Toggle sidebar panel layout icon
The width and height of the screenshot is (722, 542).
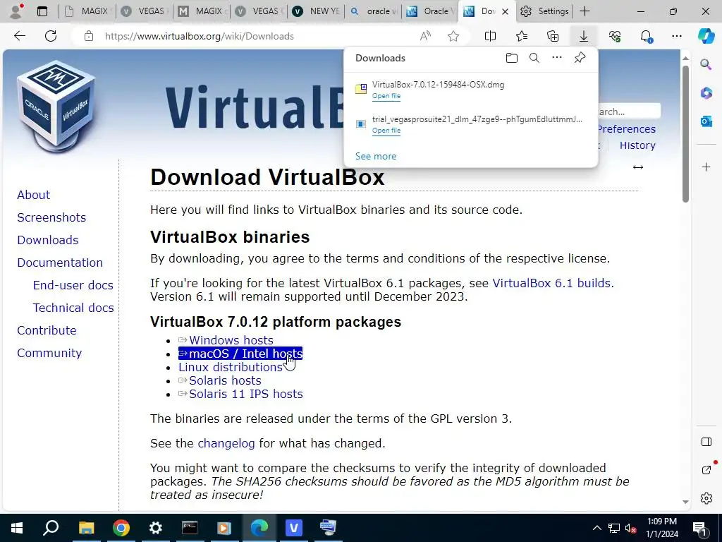pyautogui.click(x=706, y=442)
